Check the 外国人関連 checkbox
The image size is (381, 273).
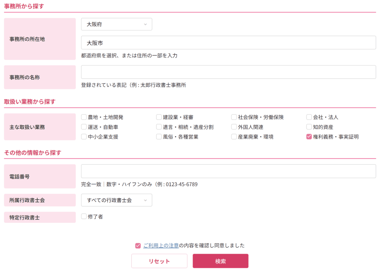tap(234, 127)
